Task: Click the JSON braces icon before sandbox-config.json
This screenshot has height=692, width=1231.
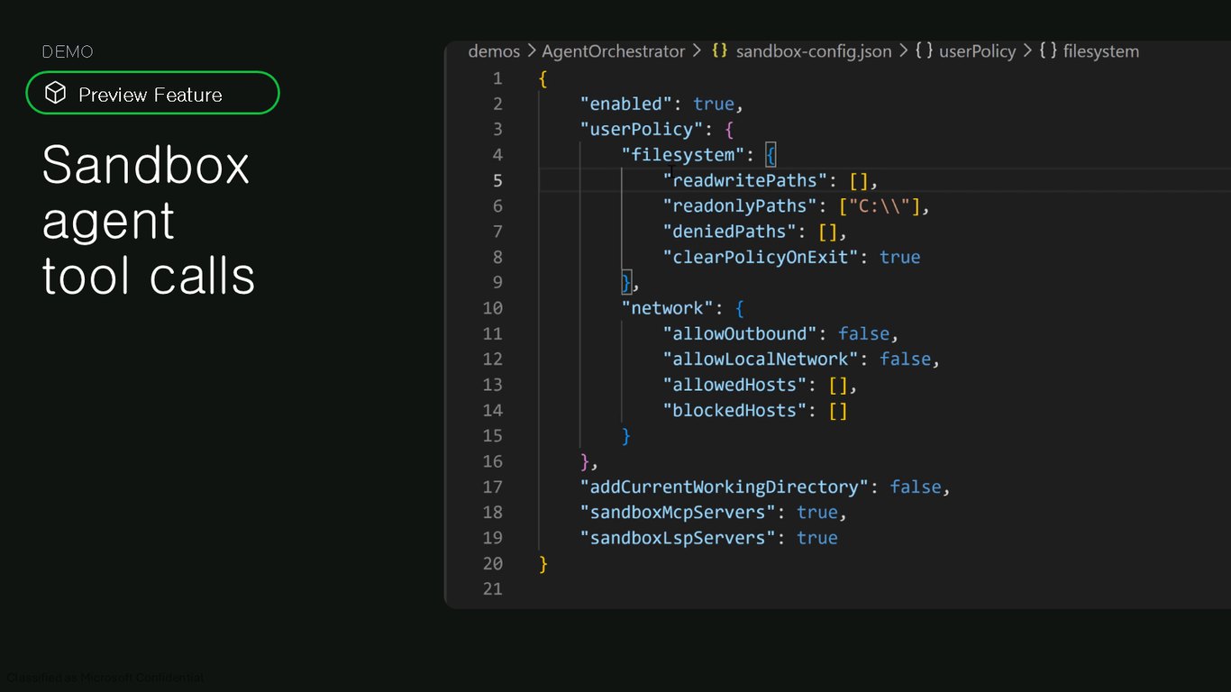Action: coord(719,51)
